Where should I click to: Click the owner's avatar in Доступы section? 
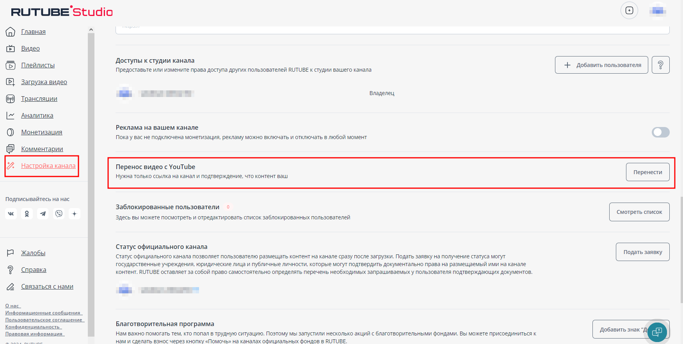[125, 93]
